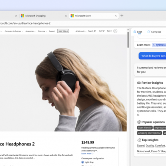The width and height of the screenshot is (166, 166).
Task: Click the search magnifier icon in site header
Action: point(95,31)
